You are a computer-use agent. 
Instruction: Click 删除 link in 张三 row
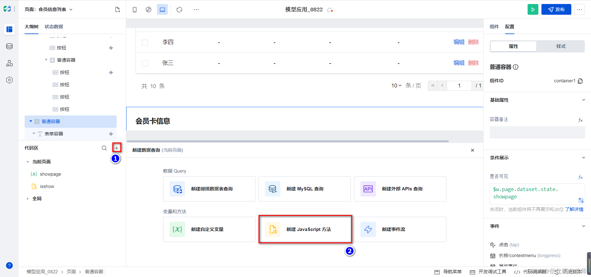coord(473,63)
